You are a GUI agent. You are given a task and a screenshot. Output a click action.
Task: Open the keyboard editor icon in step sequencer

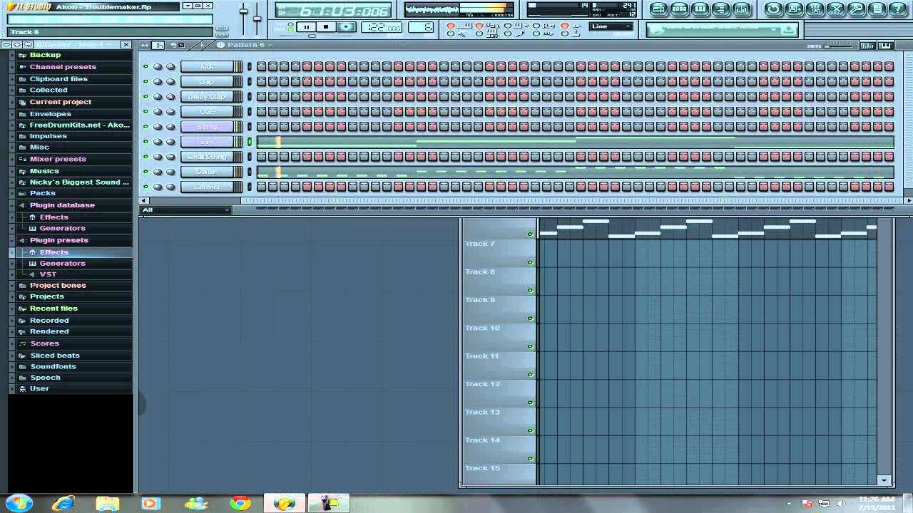point(886,46)
